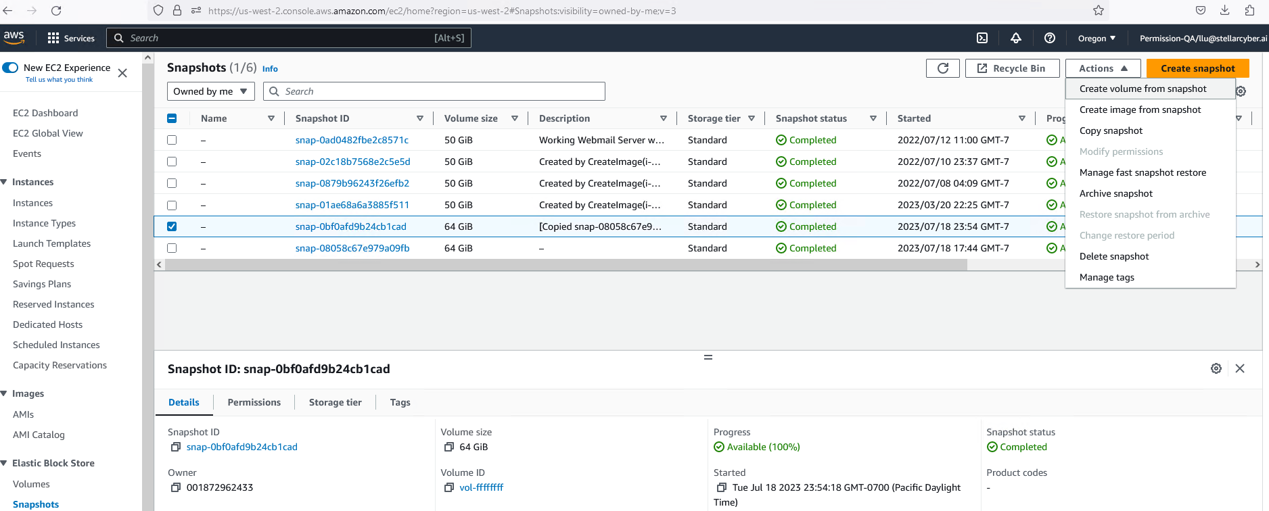Open the Recycle Bin
The width and height of the screenshot is (1269, 511).
click(x=1012, y=68)
